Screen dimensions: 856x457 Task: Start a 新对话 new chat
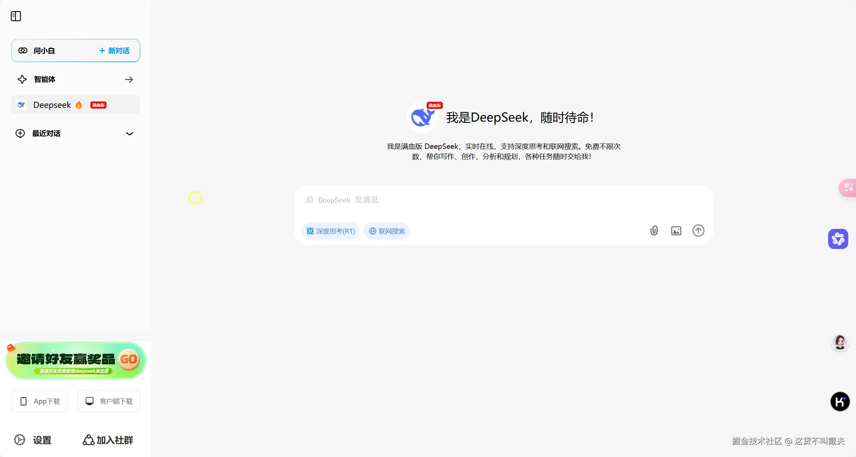click(x=115, y=51)
